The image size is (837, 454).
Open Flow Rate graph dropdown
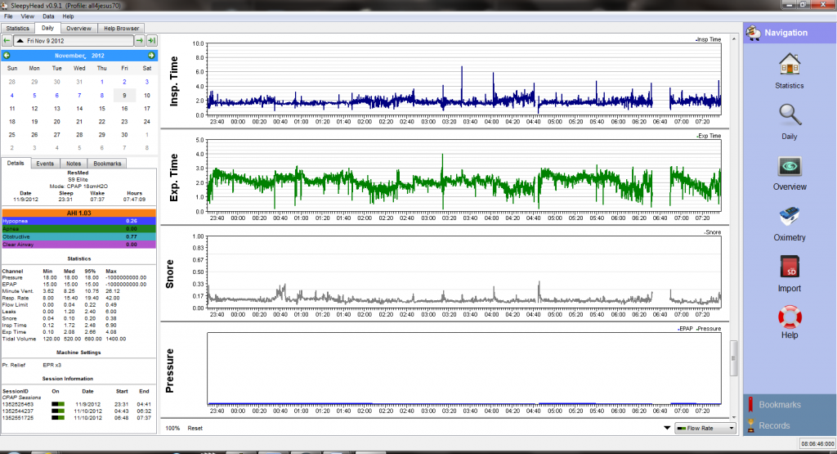point(705,429)
